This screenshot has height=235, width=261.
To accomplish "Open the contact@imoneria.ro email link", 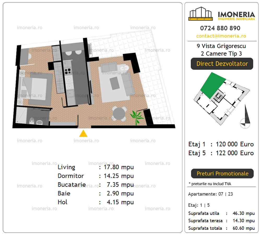I will [221, 36].
